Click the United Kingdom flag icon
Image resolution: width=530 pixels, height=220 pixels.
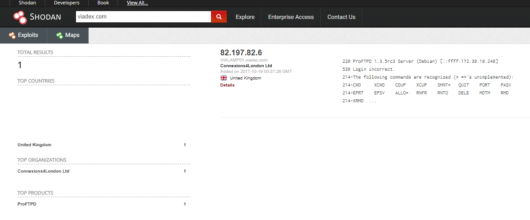pos(224,78)
